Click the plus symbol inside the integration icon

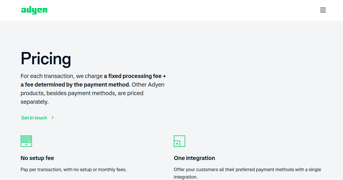(177, 144)
